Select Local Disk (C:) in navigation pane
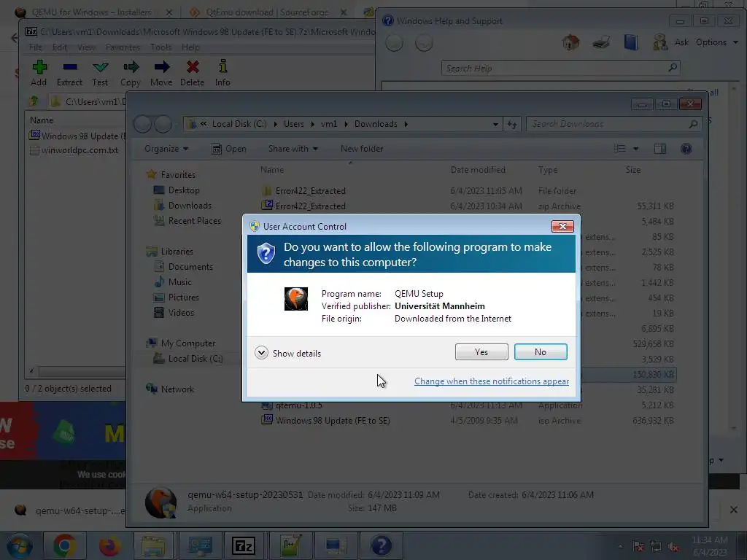This screenshot has height=560, width=747. (x=187, y=359)
